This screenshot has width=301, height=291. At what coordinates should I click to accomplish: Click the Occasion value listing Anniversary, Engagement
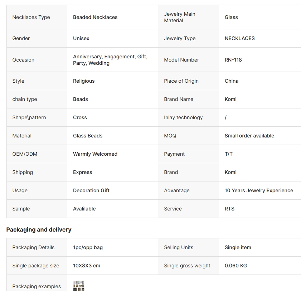pyautogui.click(x=110, y=60)
